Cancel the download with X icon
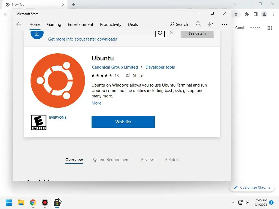 172,33
